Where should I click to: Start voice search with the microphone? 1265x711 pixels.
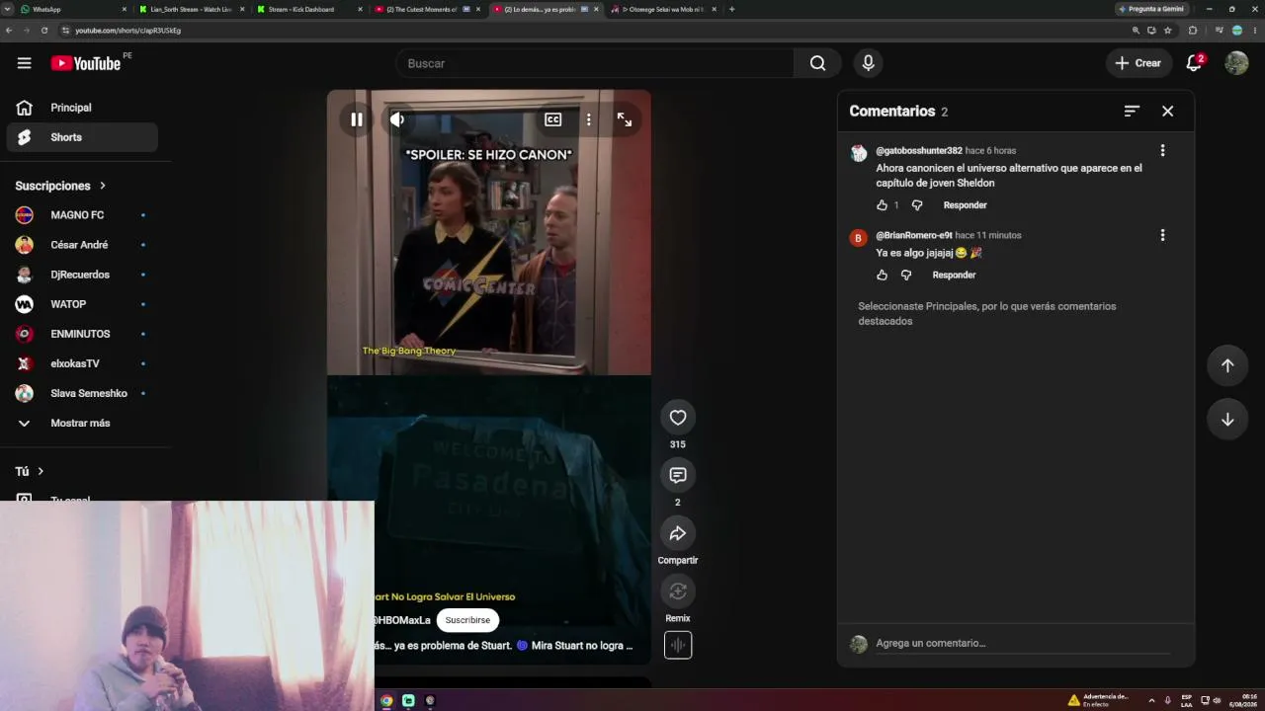pos(868,63)
